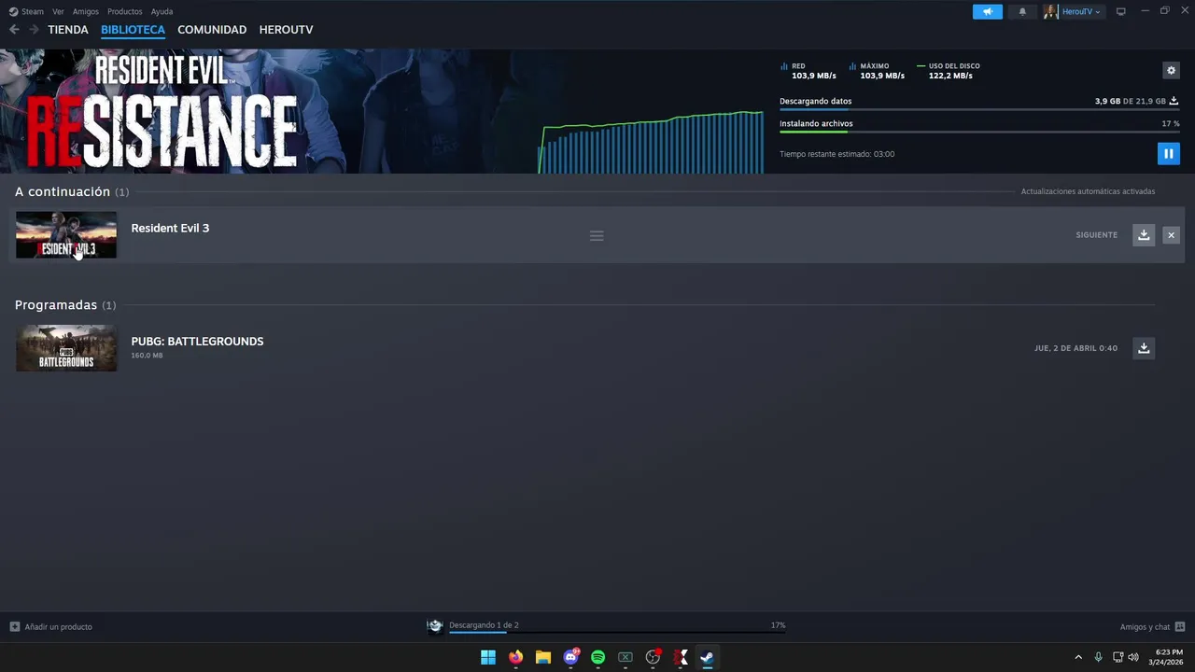Open the volume tray control
This screenshot has width=1195, height=672.
click(x=1133, y=657)
